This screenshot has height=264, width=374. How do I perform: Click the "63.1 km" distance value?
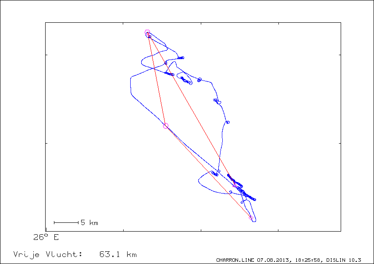click(118, 254)
